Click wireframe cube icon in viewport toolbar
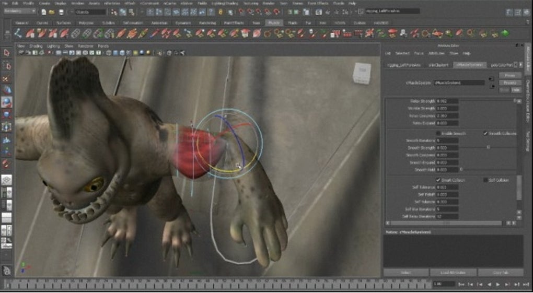Viewport: 533px width, 293px height. (109, 53)
